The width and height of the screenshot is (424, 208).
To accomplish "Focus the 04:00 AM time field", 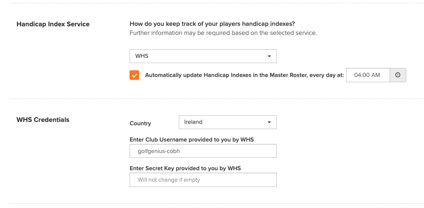I will (x=368, y=75).
